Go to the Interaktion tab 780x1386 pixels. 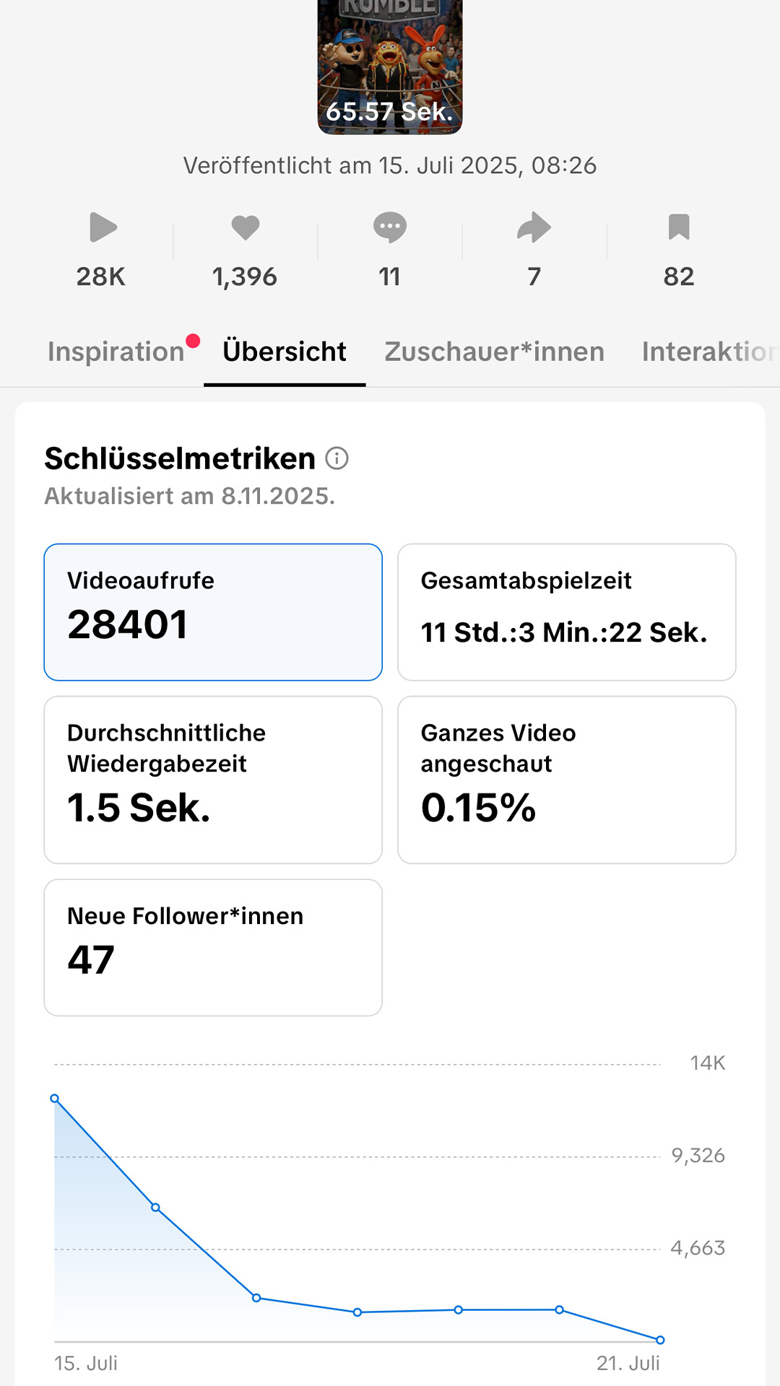711,352
